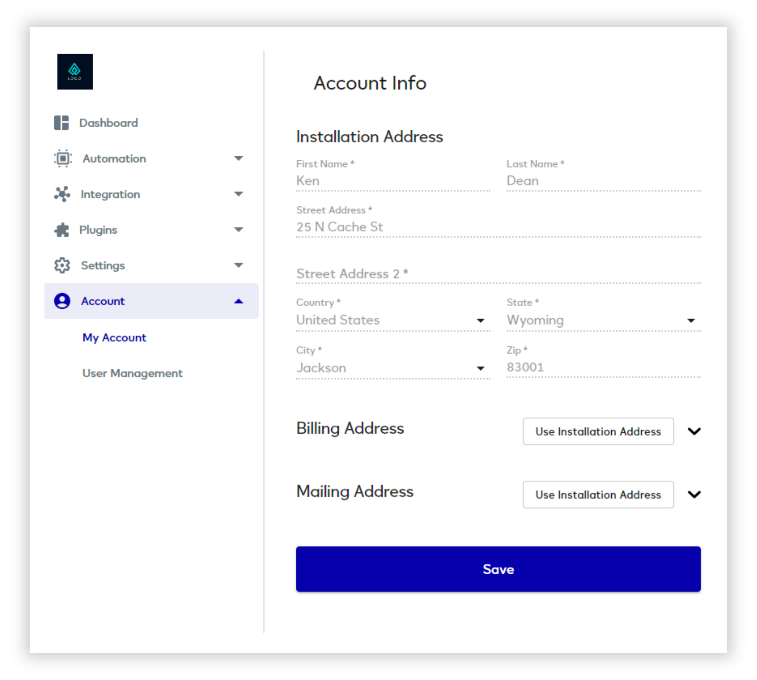Click the Plugins puzzle piece icon
Viewport: 757px width, 680px height.
62,230
